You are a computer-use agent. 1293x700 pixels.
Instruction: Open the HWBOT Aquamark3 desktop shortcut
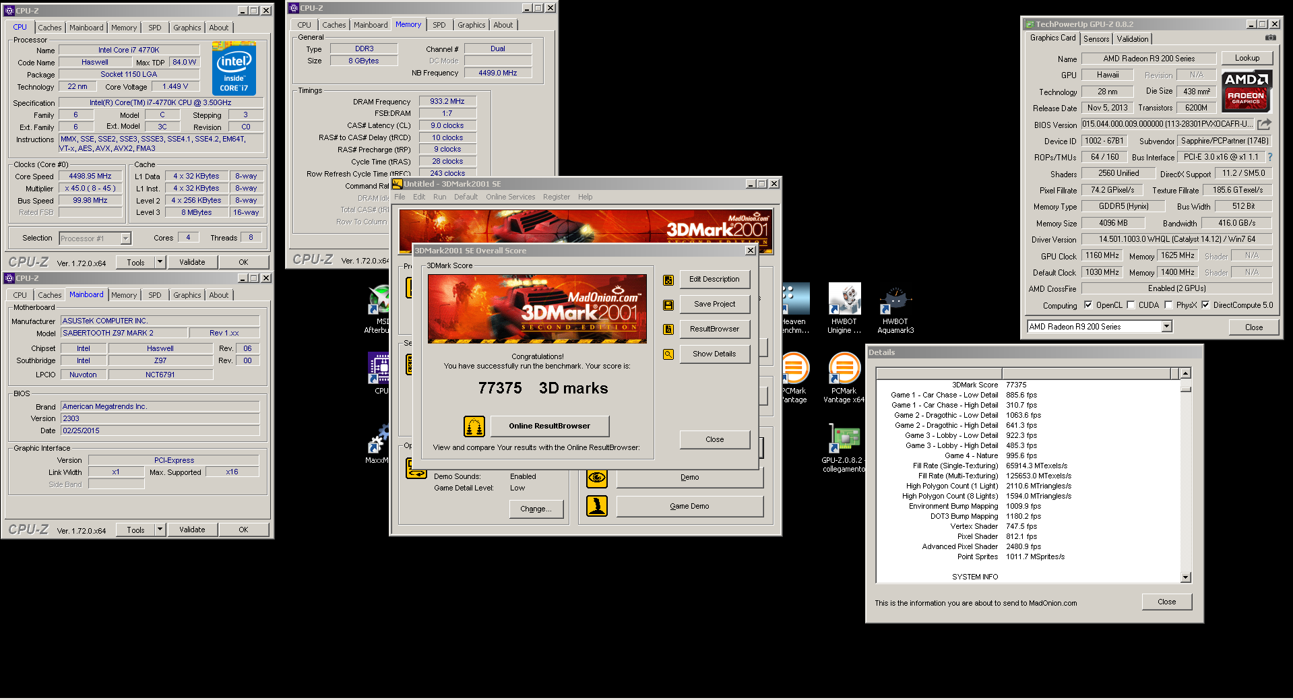coord(895,309)
